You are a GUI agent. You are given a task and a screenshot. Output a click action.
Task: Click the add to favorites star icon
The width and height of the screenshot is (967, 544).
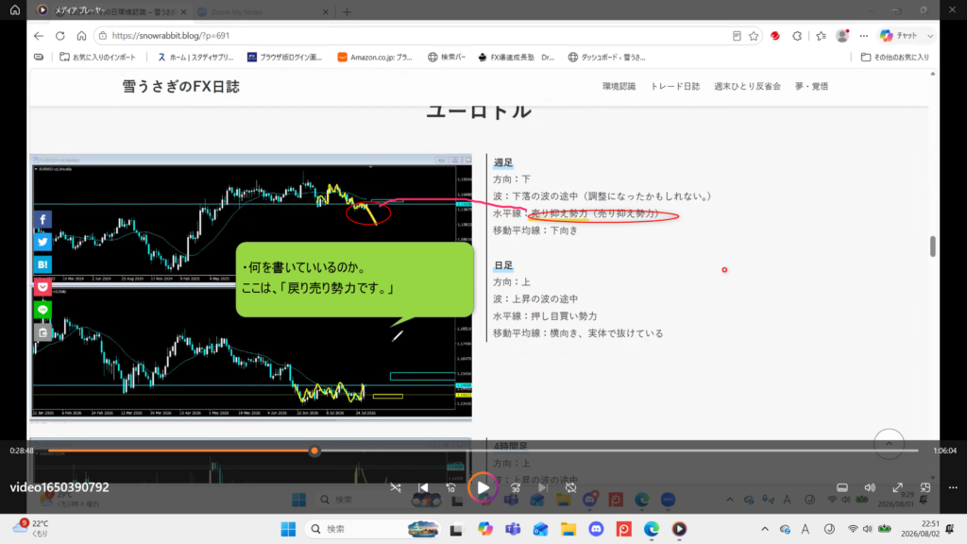click(754, 36)
